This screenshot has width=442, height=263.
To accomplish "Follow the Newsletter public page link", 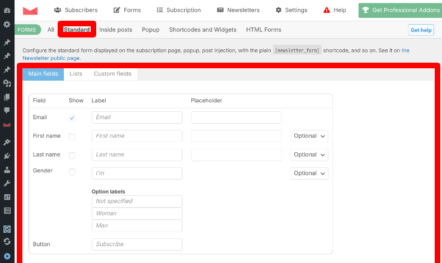I will point(51,58).
